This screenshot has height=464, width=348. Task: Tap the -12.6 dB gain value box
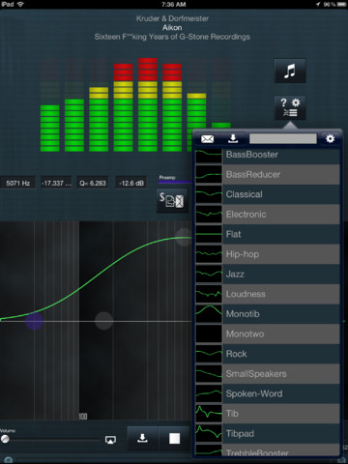point(131,183)
